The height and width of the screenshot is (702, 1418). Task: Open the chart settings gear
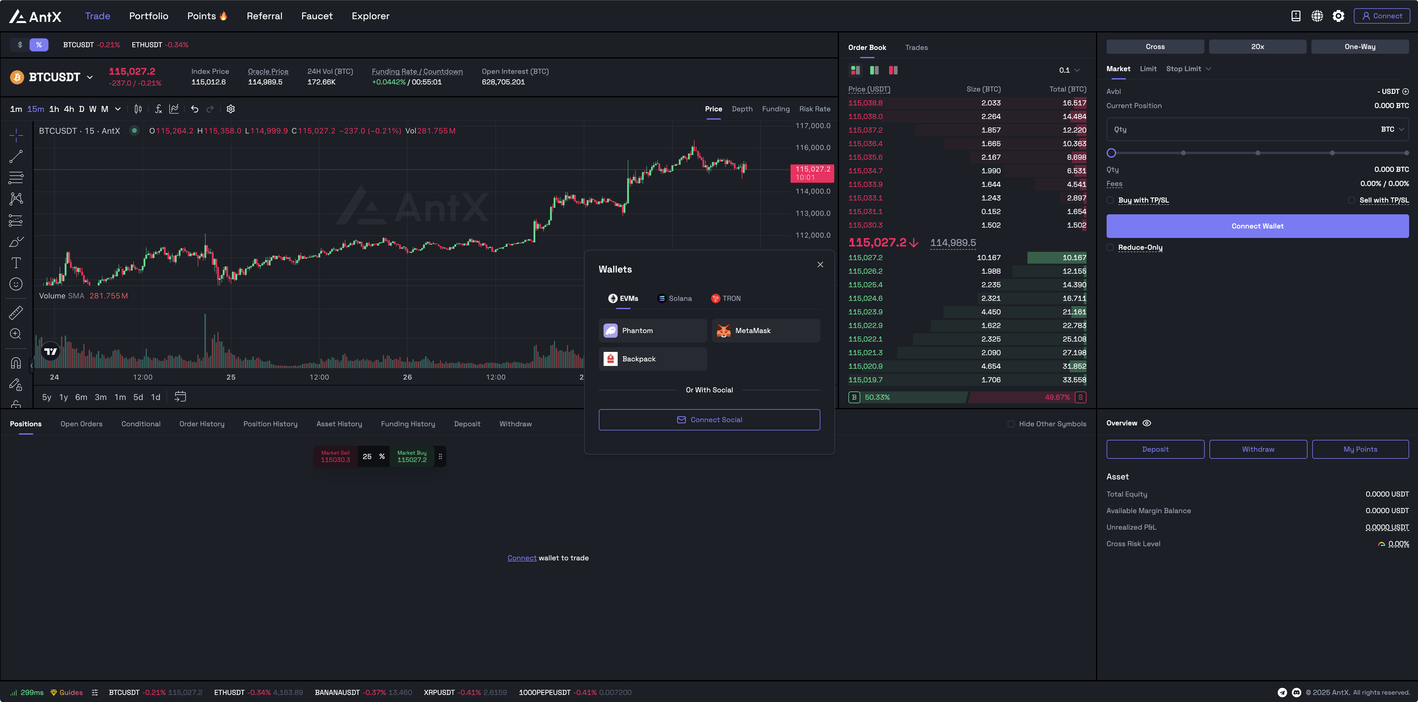tap(230, 109)
